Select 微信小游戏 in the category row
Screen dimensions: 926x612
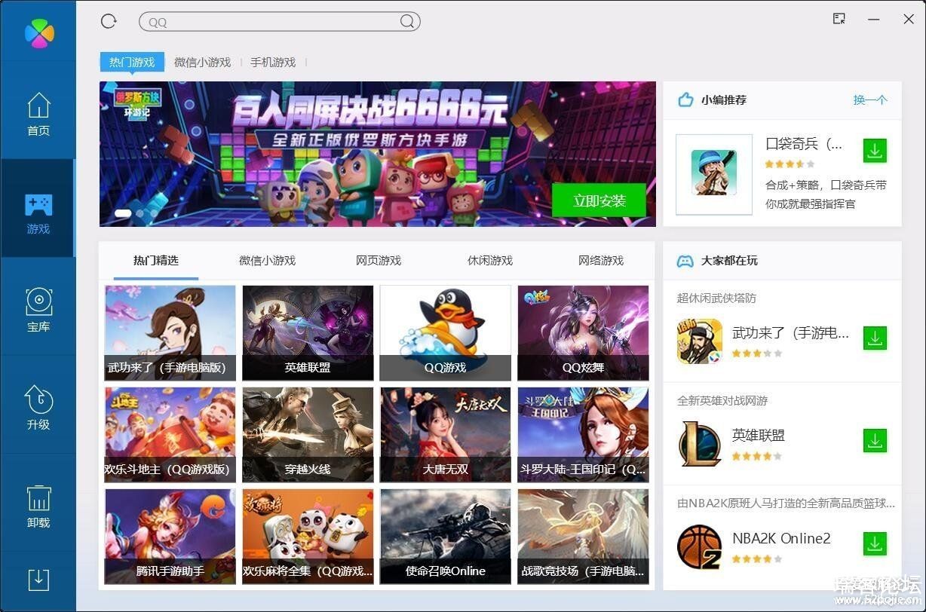point(268,261)
